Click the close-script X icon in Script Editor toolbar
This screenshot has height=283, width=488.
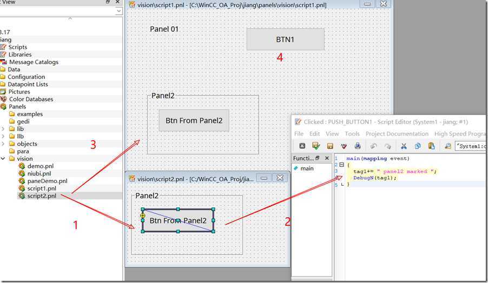tap(302, 146)
